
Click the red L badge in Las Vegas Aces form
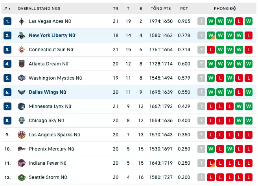click(239, 21)
